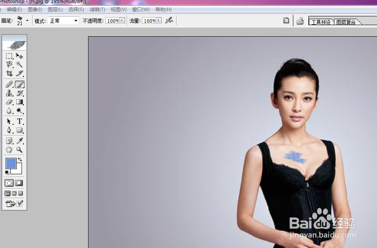Viewport: 377px width, 248px height.
Task: Select the Brush tool in toolbox
Action: (x=20, y=85)
